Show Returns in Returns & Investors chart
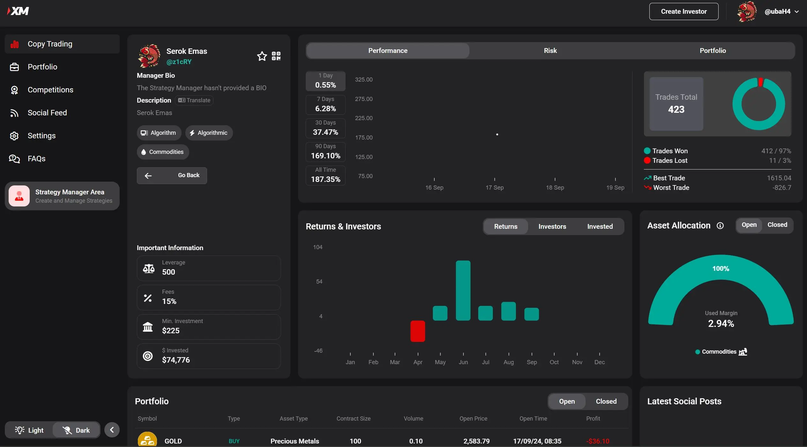This screenshot has width=807, height=447. coord(505,227)
